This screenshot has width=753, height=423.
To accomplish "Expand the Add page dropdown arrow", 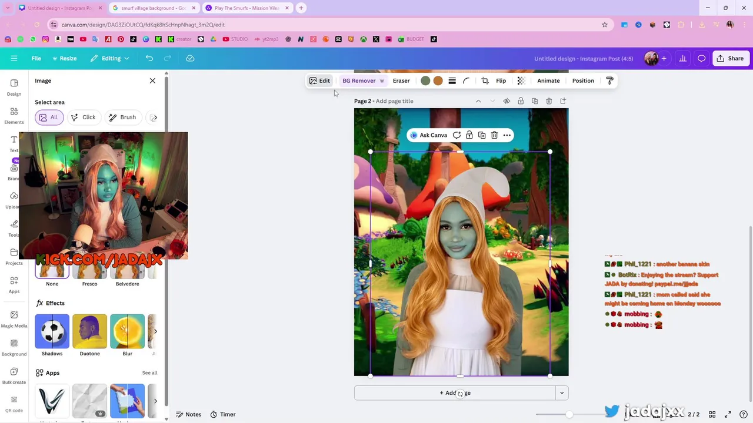I will (562, 393).
